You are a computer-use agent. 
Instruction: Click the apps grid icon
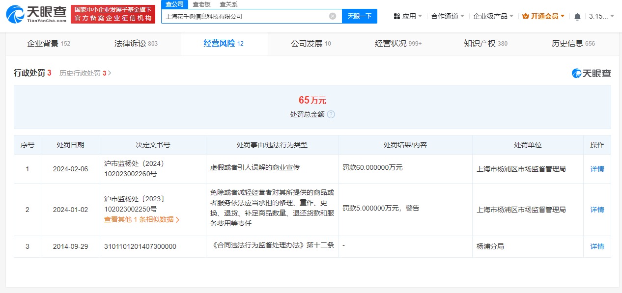[x=396, y=16]
